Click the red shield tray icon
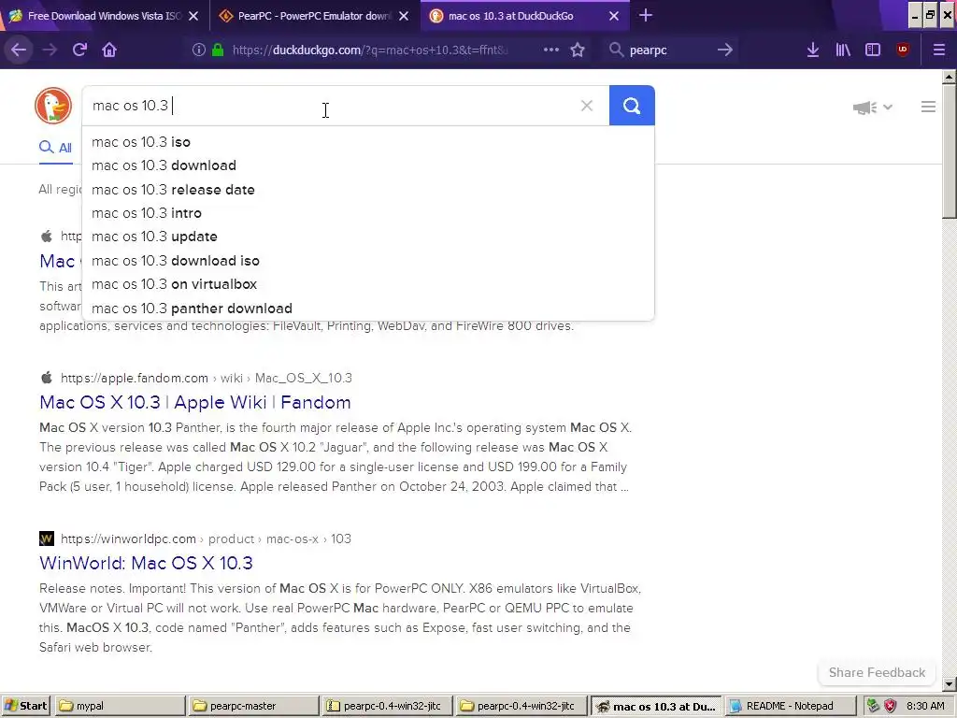 (891, 706)
